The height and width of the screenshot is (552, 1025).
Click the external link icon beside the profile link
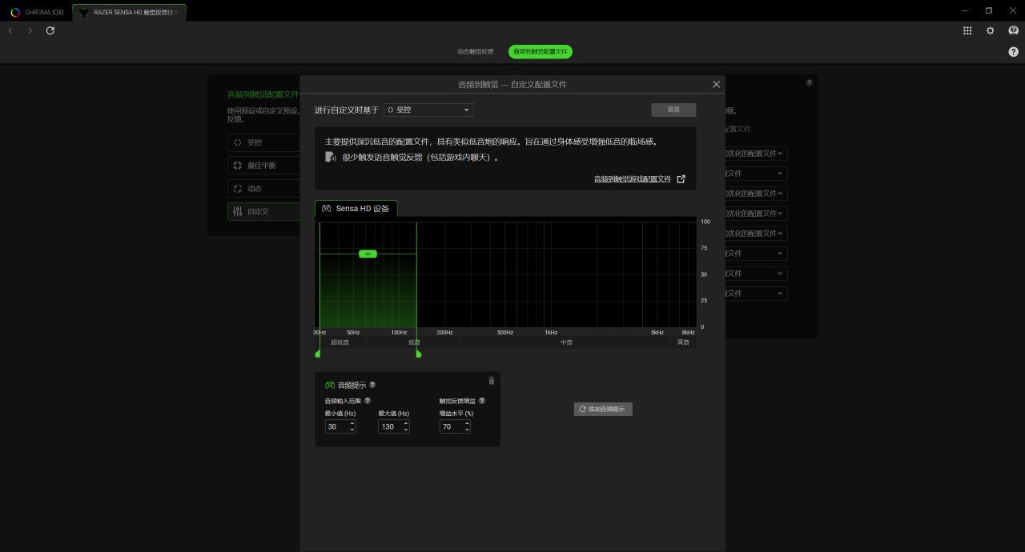pos(681,179)
